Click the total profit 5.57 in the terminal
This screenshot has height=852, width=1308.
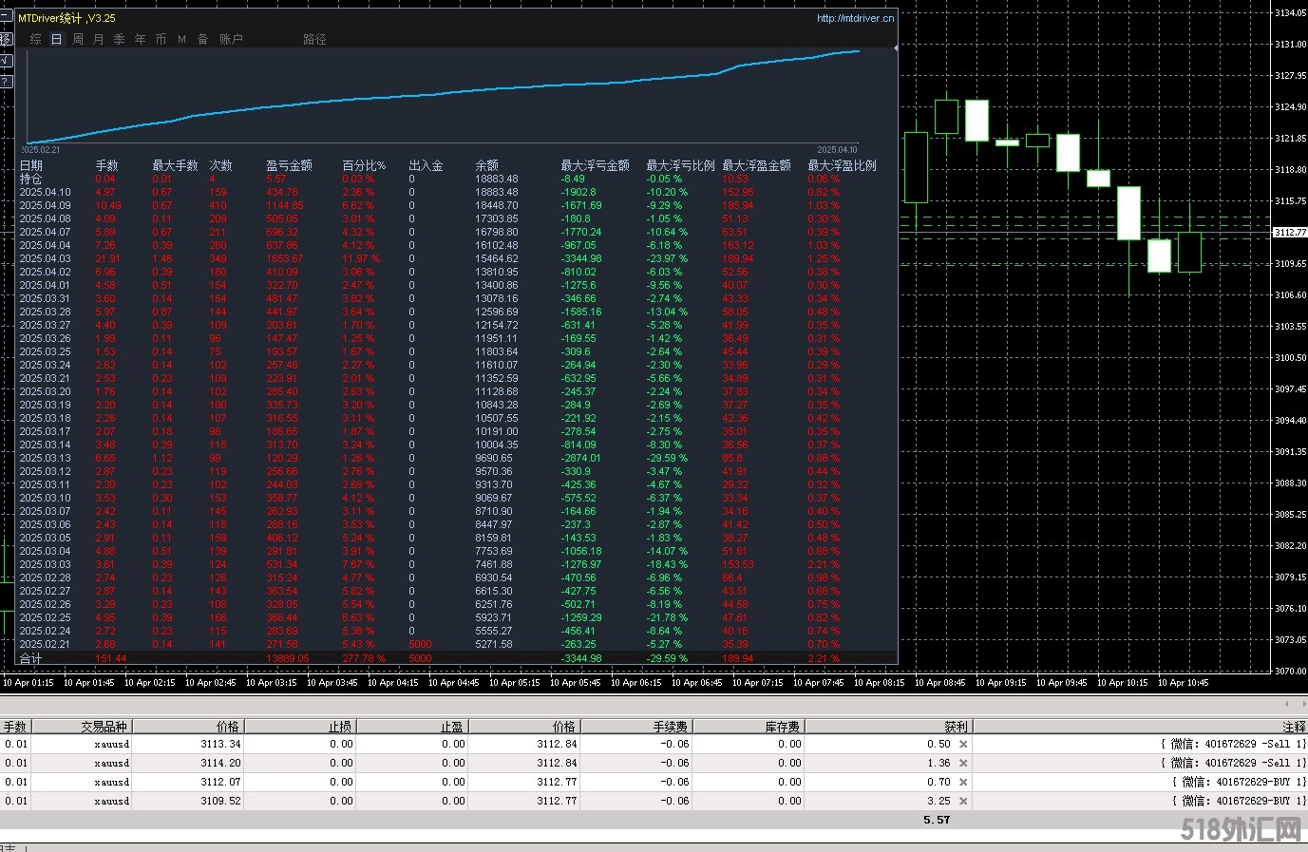(937, 820)
